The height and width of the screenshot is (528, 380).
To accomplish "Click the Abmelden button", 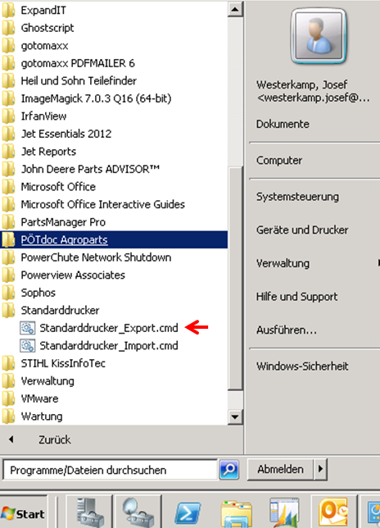I will tap(280, 469).
